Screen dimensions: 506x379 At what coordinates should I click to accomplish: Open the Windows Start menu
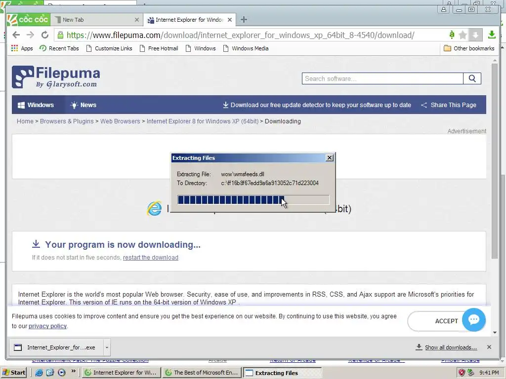14,373
